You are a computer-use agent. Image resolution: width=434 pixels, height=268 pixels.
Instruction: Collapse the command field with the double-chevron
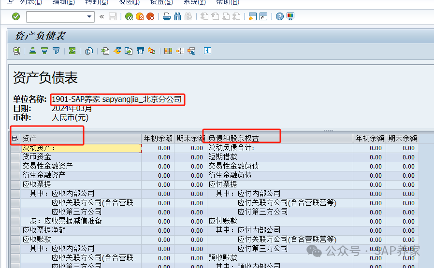click(102, 16)
